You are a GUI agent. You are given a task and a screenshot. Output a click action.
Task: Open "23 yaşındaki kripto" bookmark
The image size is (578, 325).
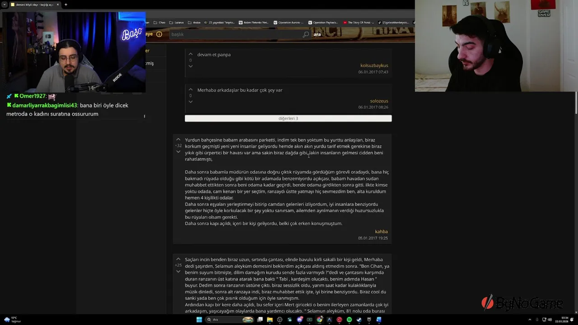pos(219,23)
